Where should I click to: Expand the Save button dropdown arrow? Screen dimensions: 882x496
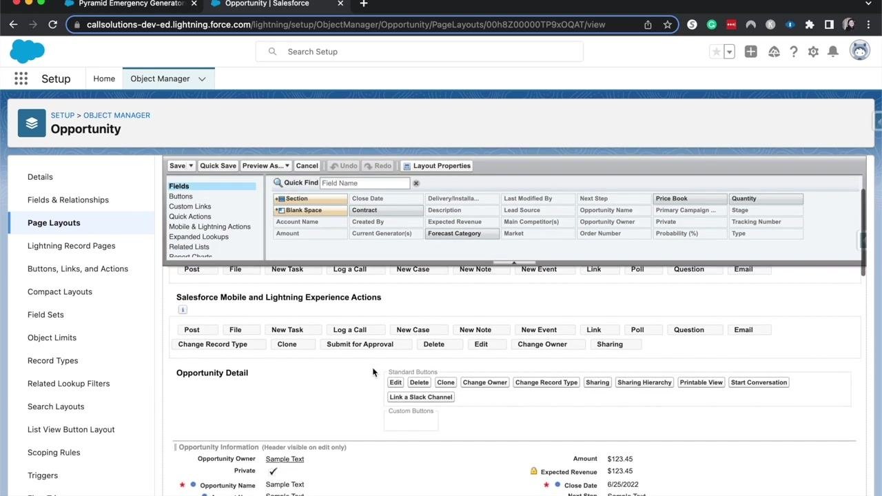(x=191, y=166)
